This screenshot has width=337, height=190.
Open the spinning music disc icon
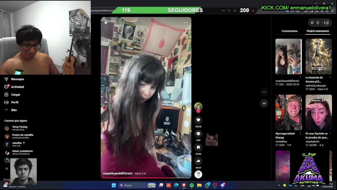click(x=198, y=174)
